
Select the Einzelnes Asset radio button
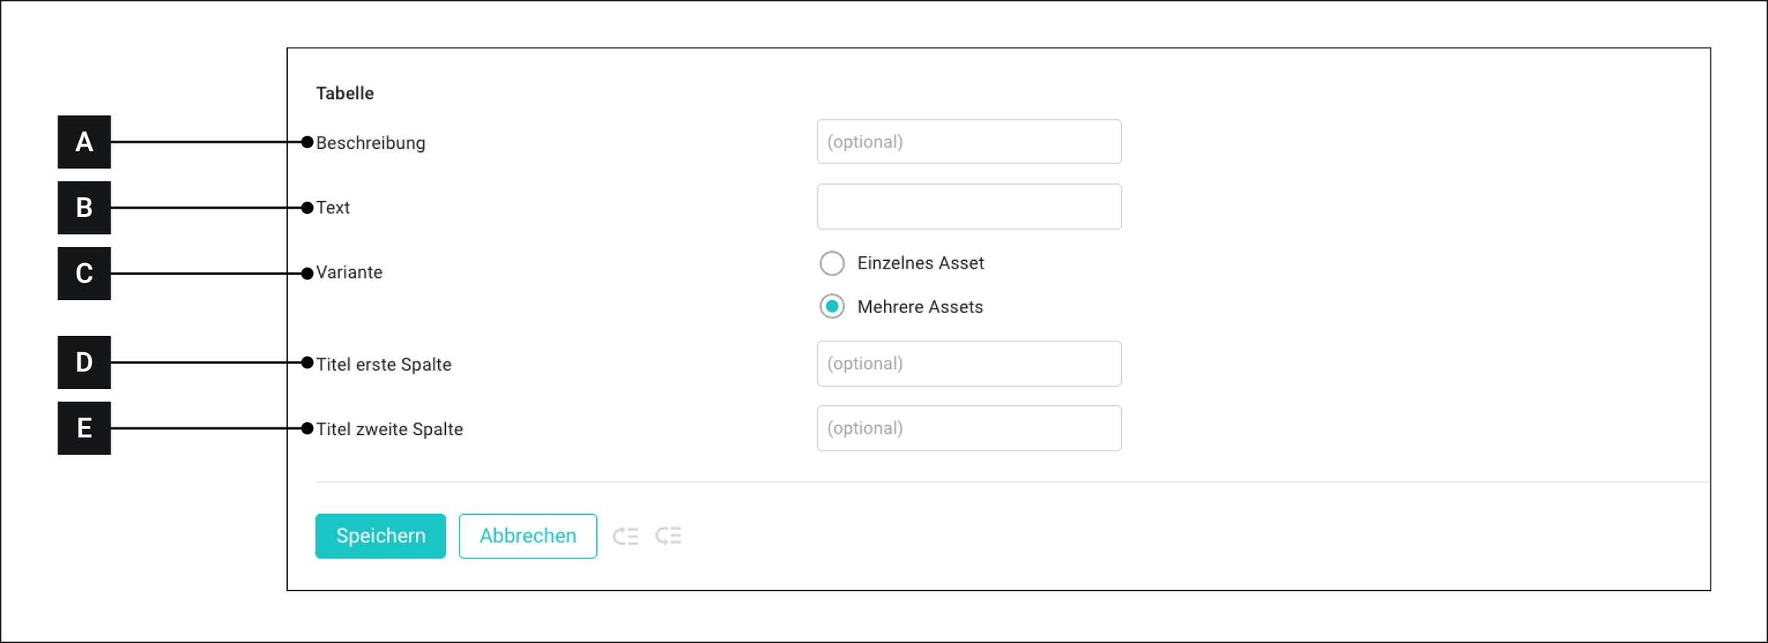[x=832, y=263]
